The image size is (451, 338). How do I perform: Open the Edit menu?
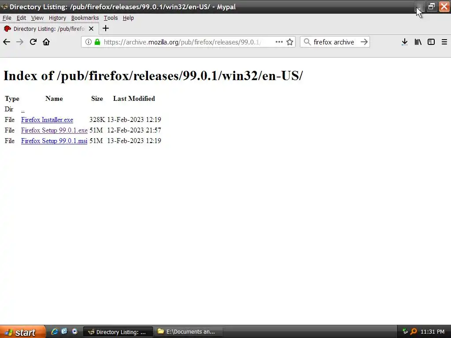pyautogui.click(x=21, y=18)
